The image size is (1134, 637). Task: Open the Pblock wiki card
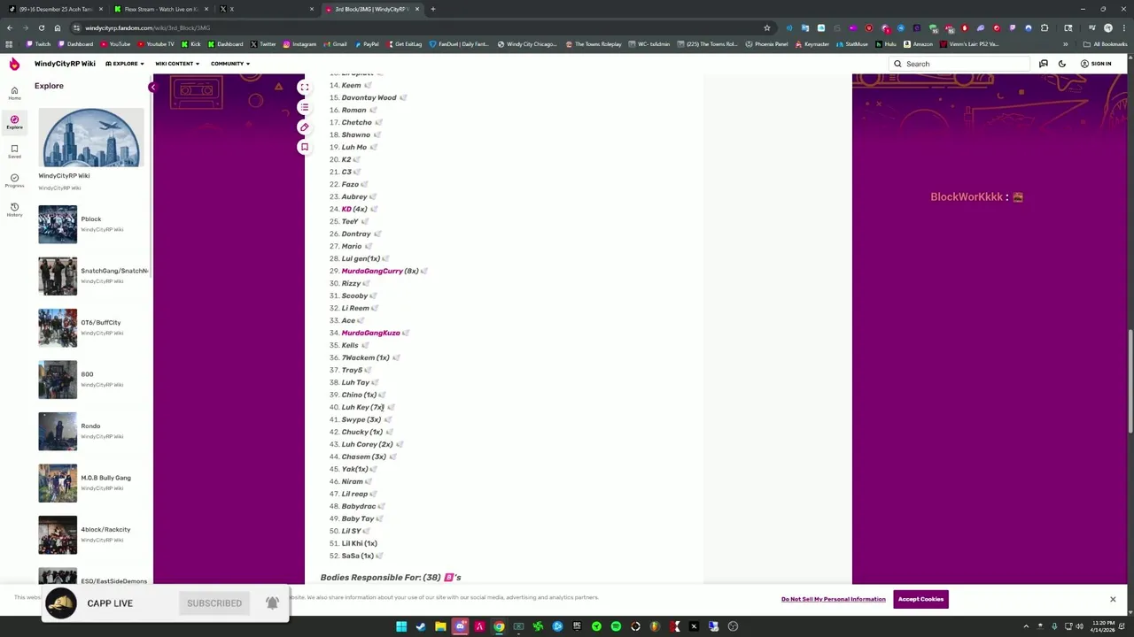point(91,224)
